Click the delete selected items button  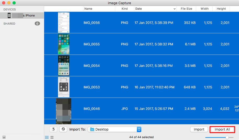(x=63, y=129)
